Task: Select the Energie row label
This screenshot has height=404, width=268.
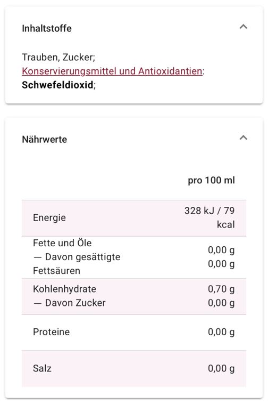Action: 49,217
